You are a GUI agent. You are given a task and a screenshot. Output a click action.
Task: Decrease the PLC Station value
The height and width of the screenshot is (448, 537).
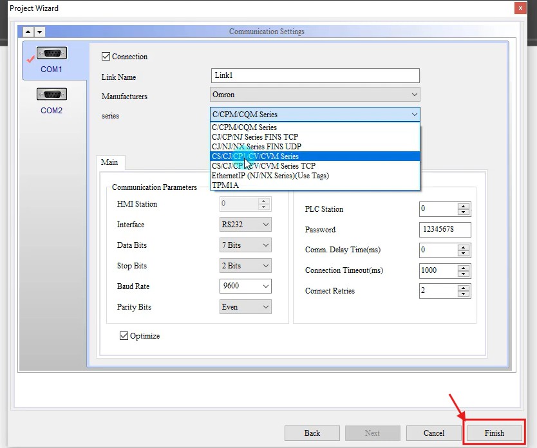click(x=464, y=212)
